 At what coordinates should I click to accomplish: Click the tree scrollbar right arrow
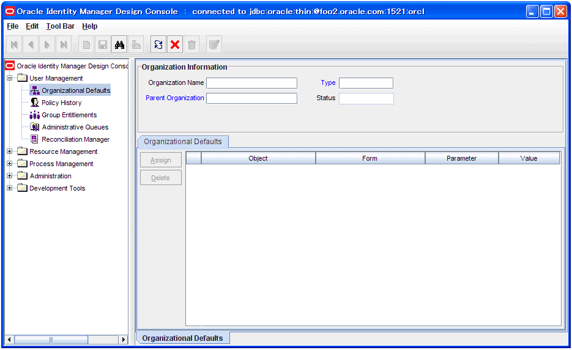(124, 340)
